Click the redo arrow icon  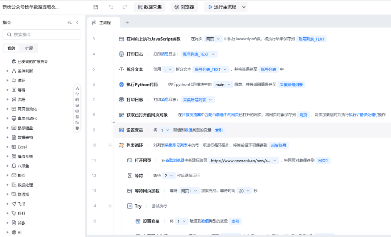coord(125,7)
